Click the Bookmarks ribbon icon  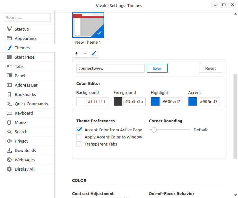[9, 95]
